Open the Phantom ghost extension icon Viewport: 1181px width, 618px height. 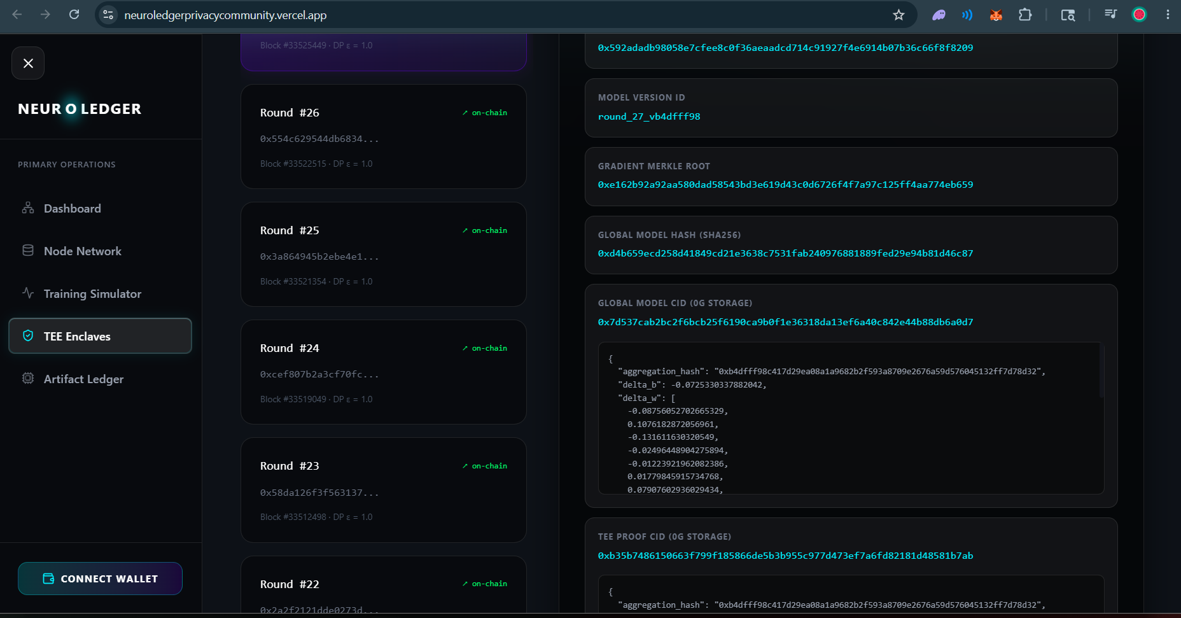tap(939, 15)
